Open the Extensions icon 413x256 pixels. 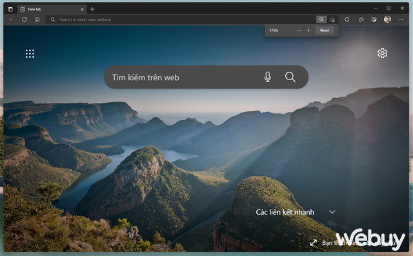click(347, 19)
